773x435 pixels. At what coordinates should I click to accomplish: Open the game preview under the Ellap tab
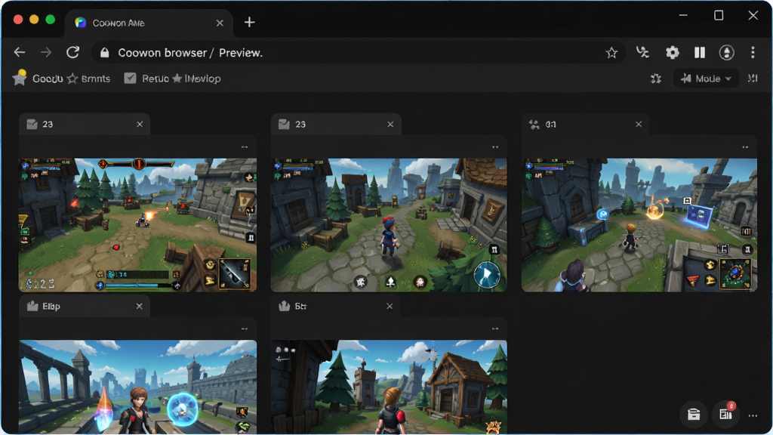138,387
